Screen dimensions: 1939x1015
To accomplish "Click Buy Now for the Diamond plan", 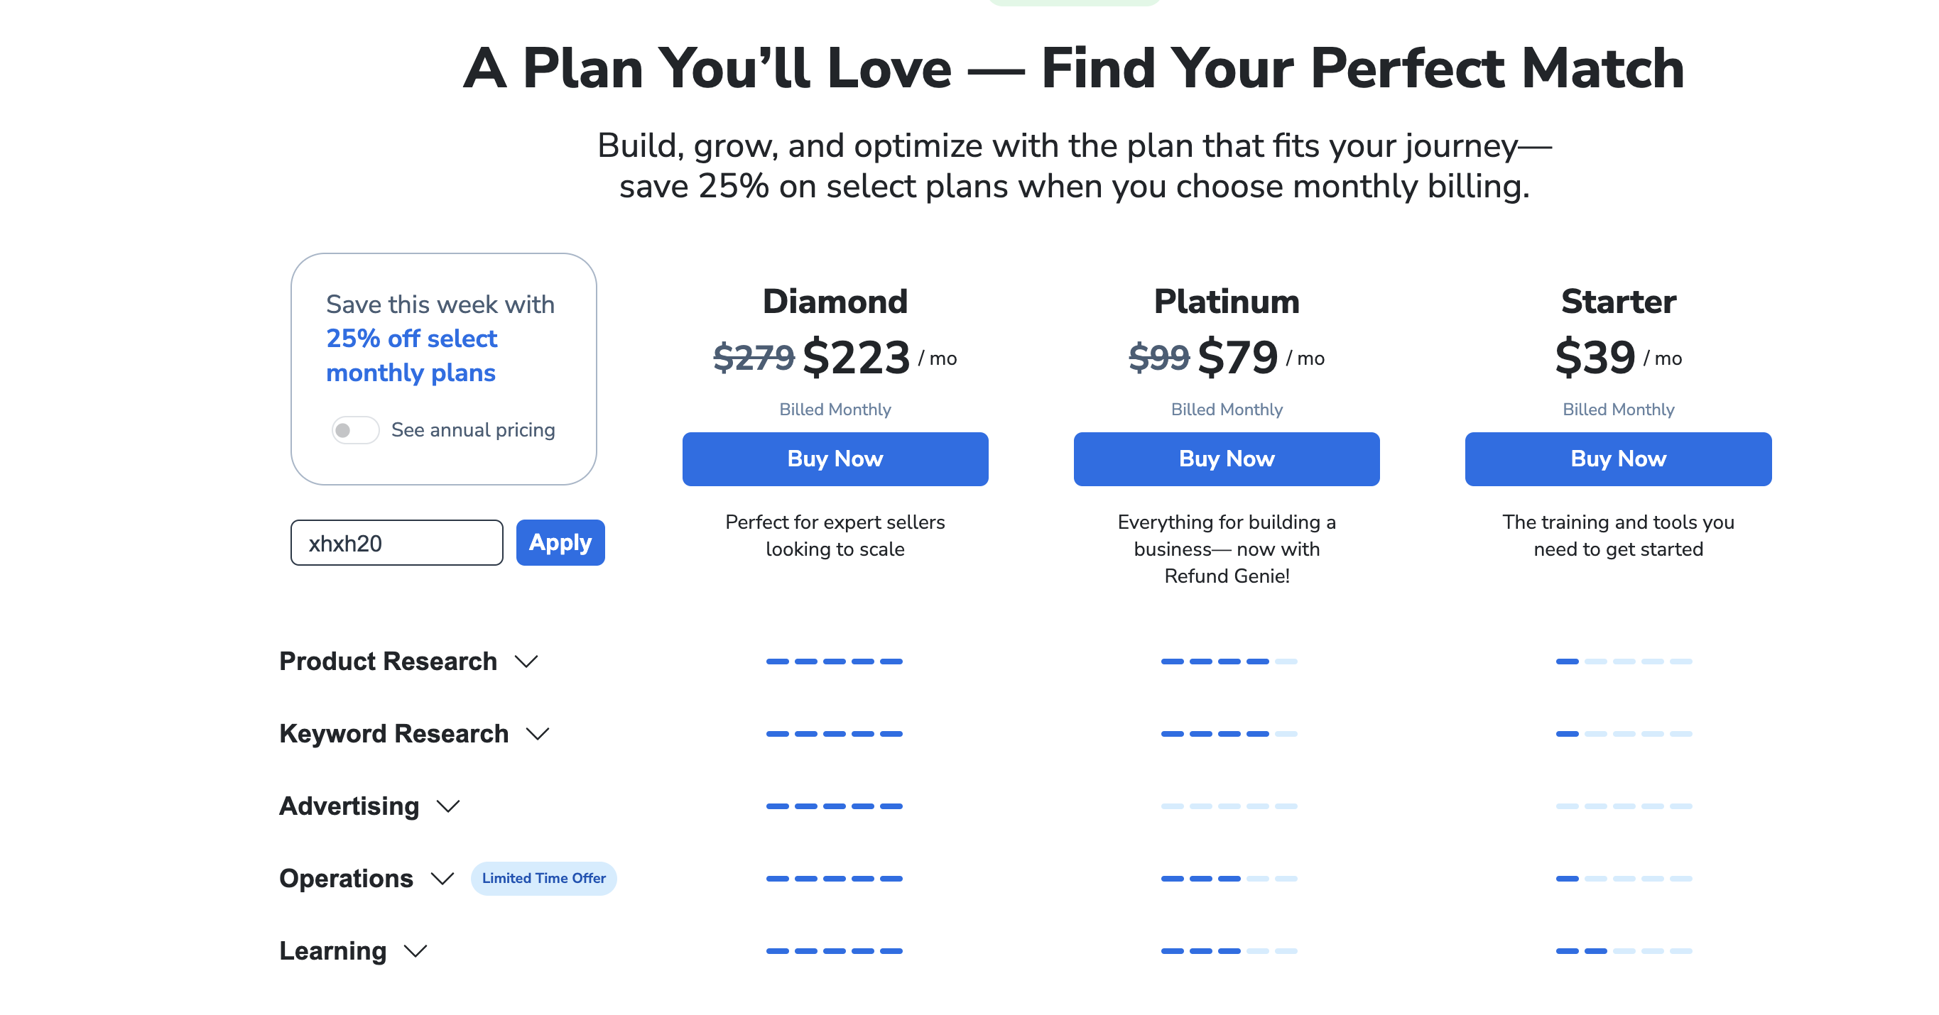I will point(835,459).
